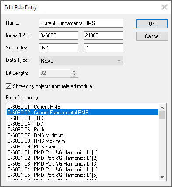This screenshot has height=187, width=172.
Task: Select 0x60E1:05 Harmonics L1[5] entry
Action: coord(82,175)
